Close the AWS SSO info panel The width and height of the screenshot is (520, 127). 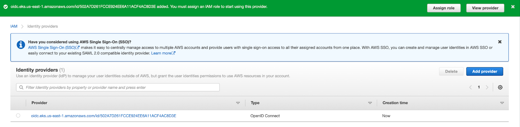pos(500,42)
